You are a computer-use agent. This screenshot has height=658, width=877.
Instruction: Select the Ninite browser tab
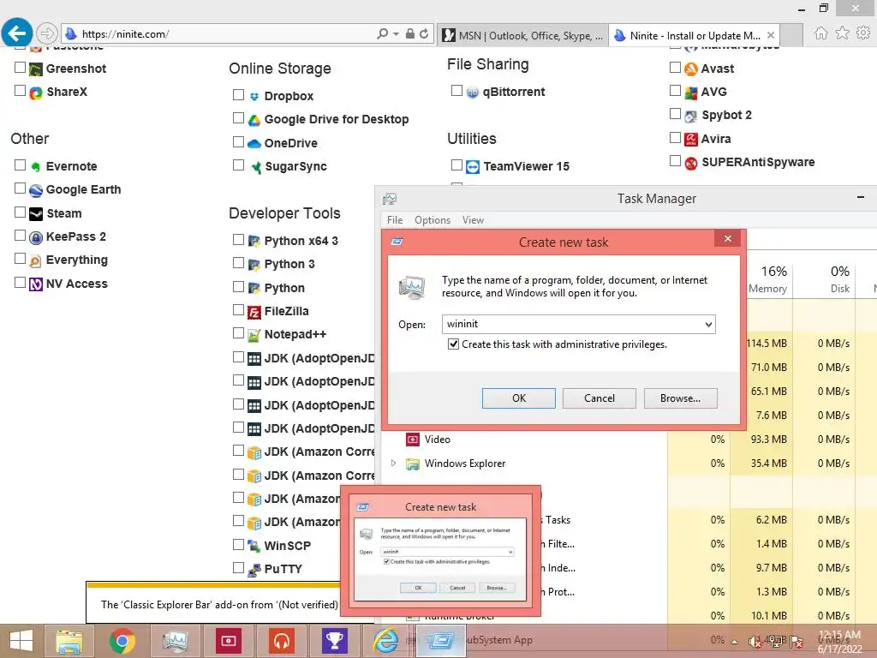pos(694,35)
